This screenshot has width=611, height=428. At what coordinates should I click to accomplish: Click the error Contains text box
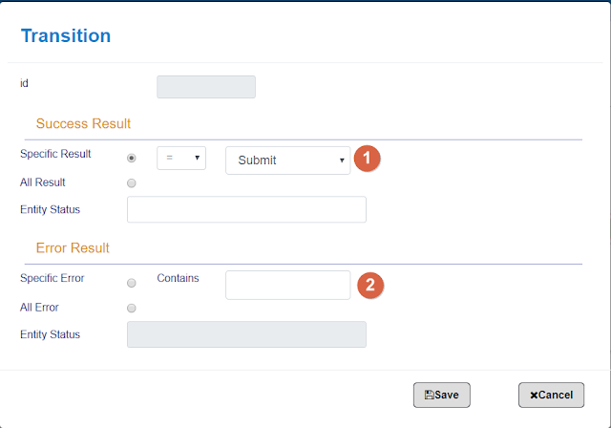point(287,285)
